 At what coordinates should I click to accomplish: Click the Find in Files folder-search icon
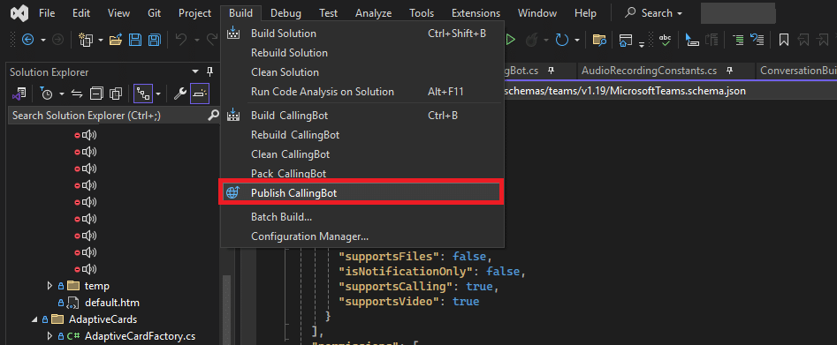(x=600, y=40)
